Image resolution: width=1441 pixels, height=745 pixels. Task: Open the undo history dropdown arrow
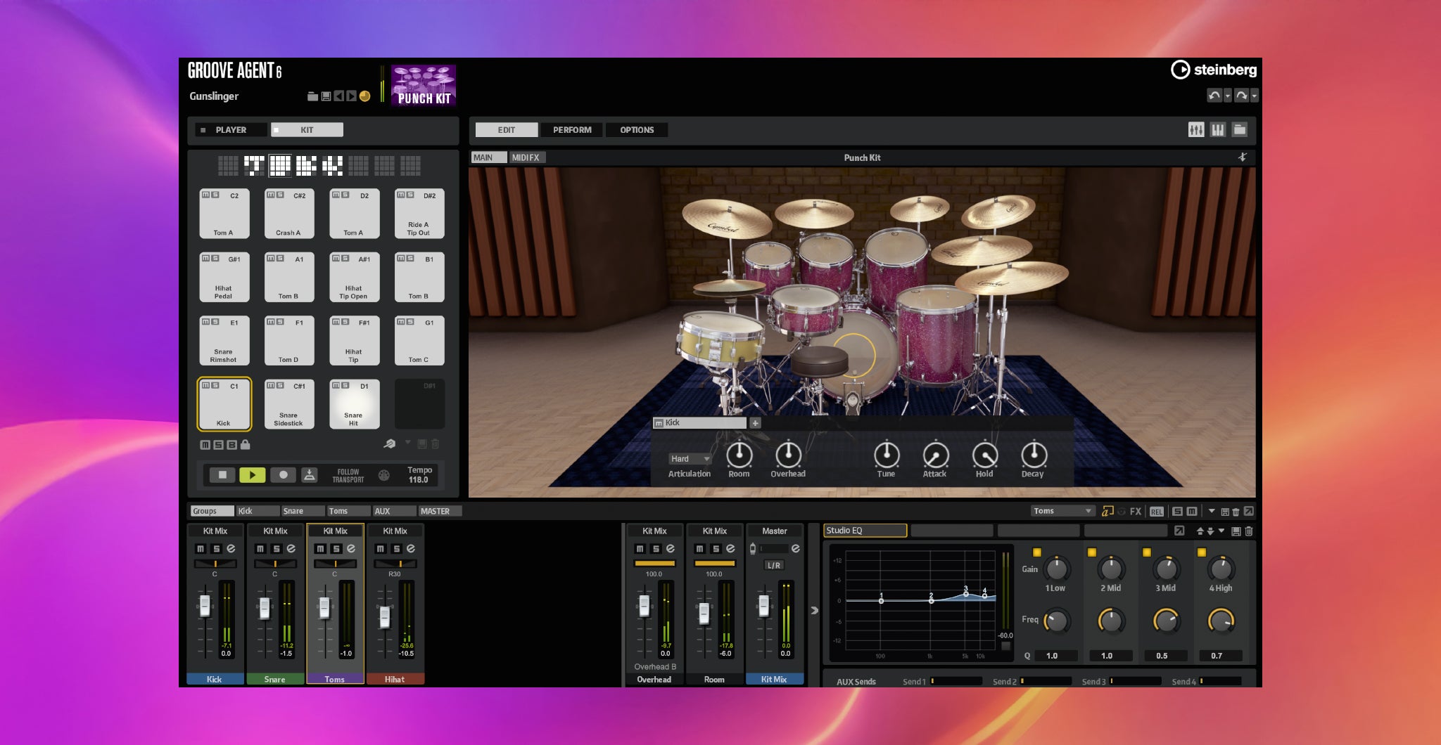pos(1227,96)
